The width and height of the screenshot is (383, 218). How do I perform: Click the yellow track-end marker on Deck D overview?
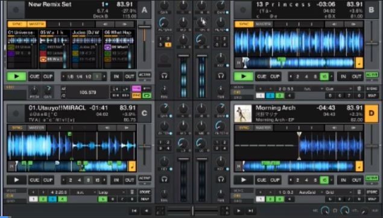pos(359,167)
